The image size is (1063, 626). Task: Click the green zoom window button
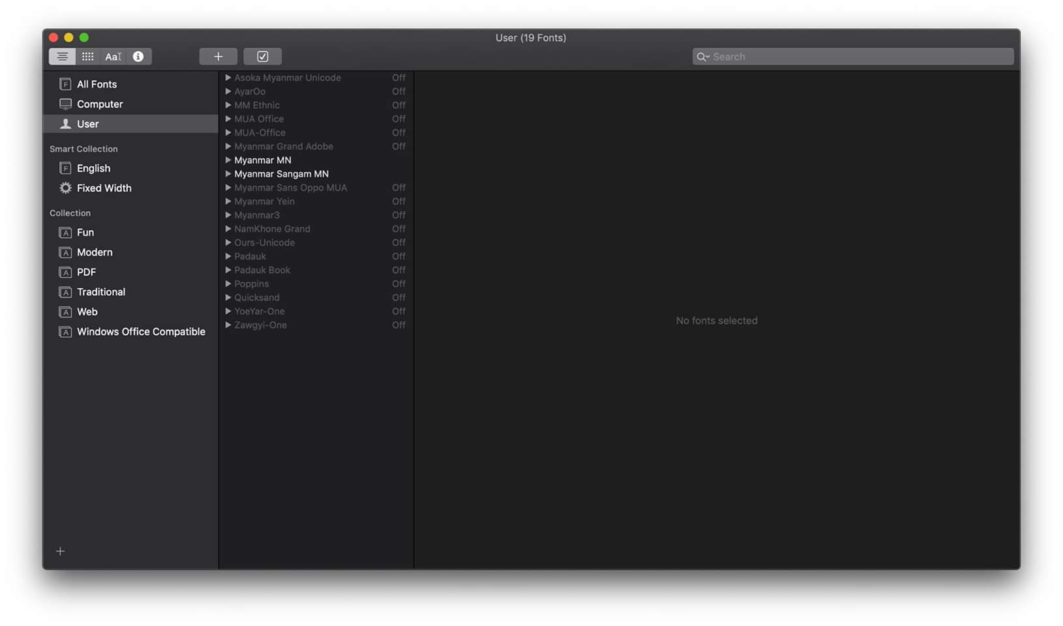click(84, 38)
